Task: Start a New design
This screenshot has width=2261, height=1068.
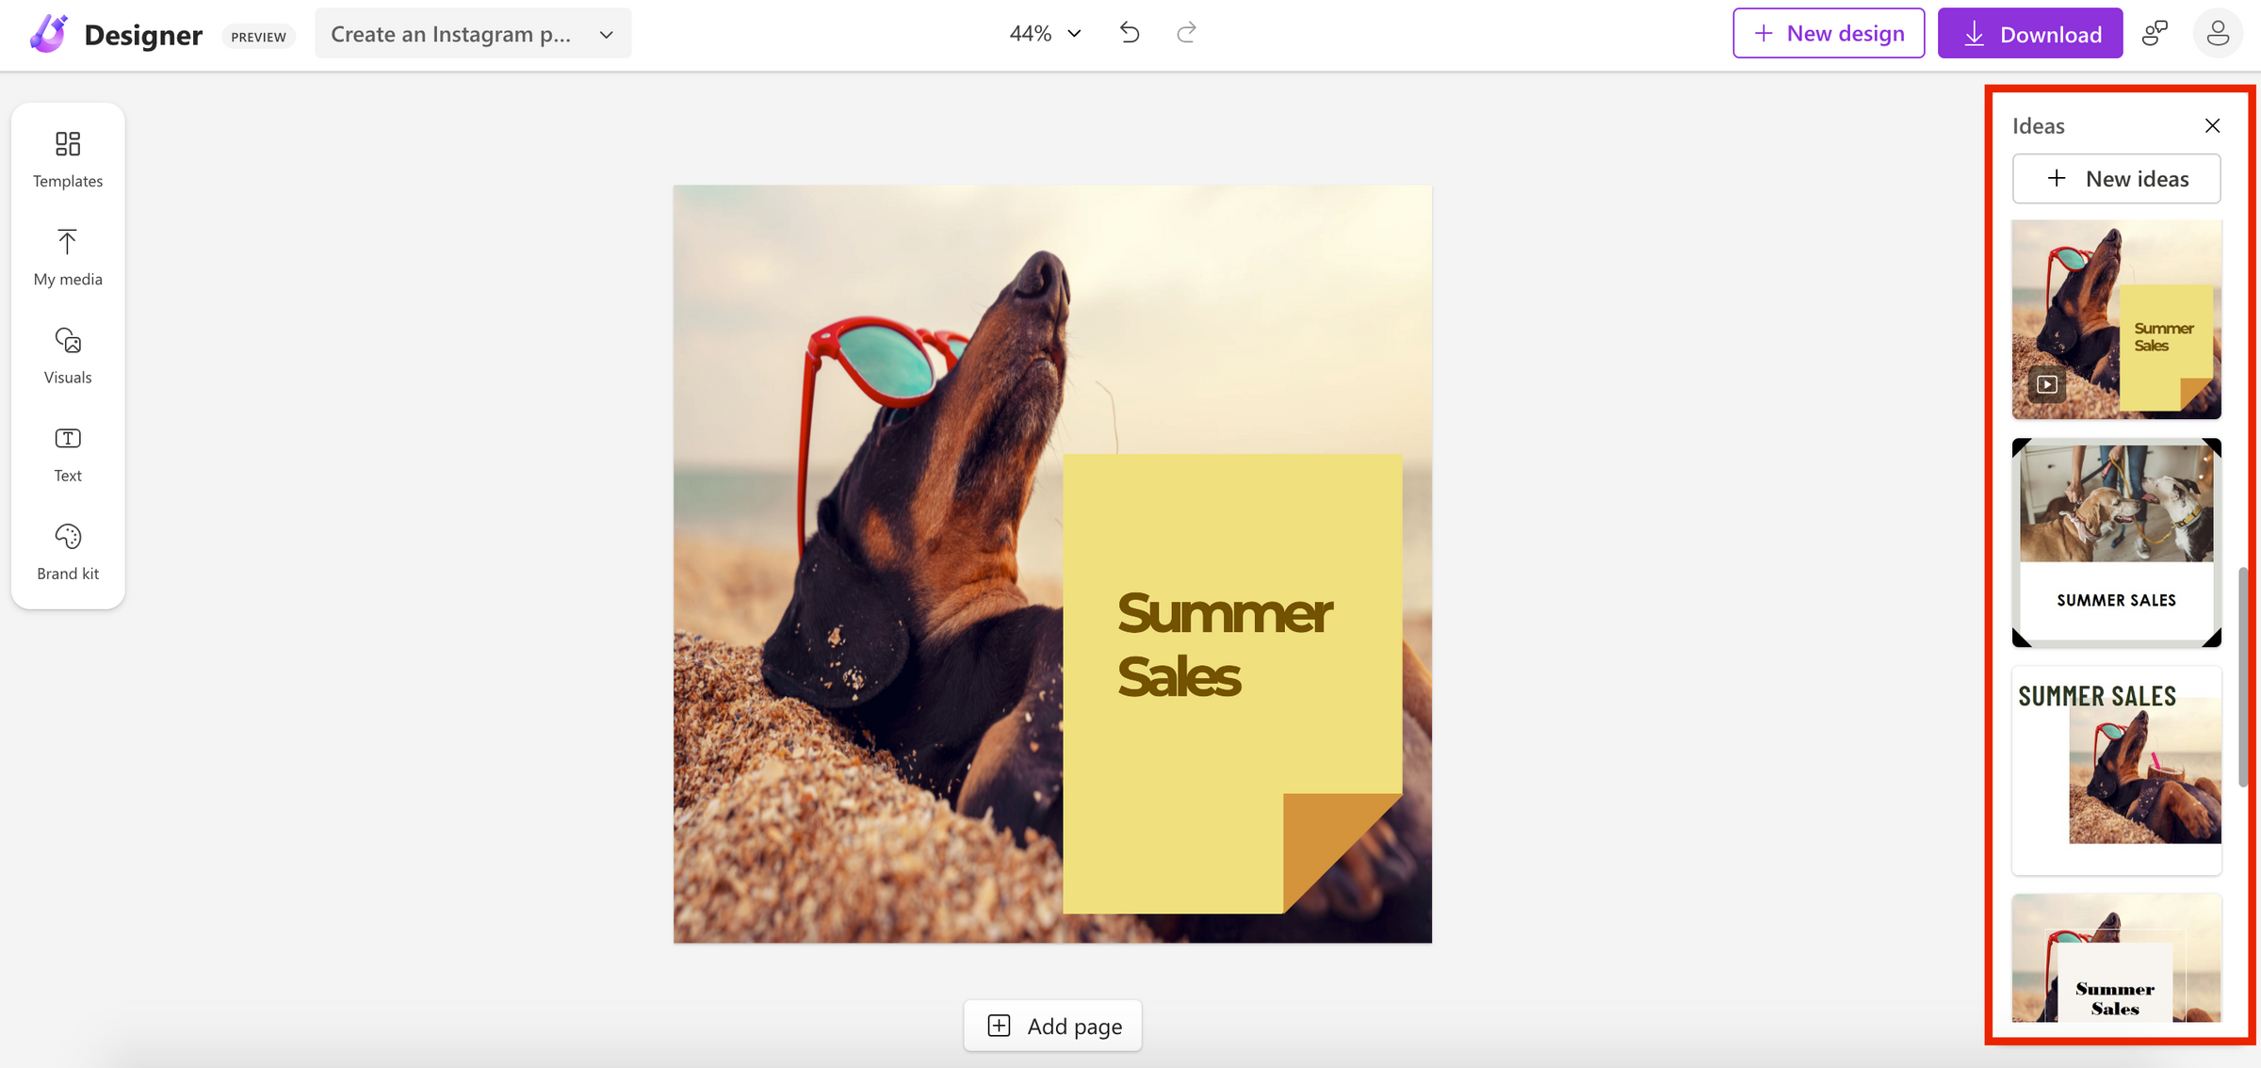Action: click(x=1828, y=32)
